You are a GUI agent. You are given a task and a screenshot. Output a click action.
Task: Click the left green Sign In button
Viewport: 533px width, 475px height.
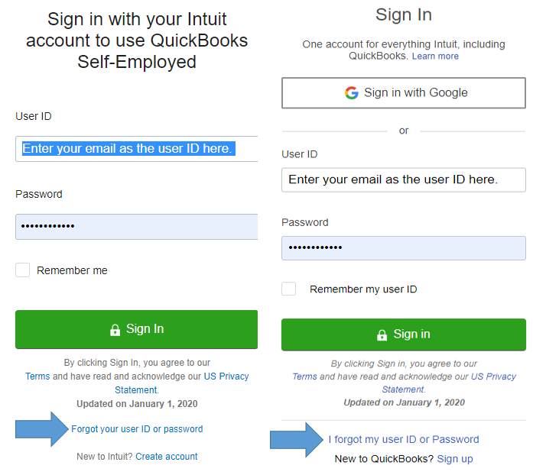(136, 329)
